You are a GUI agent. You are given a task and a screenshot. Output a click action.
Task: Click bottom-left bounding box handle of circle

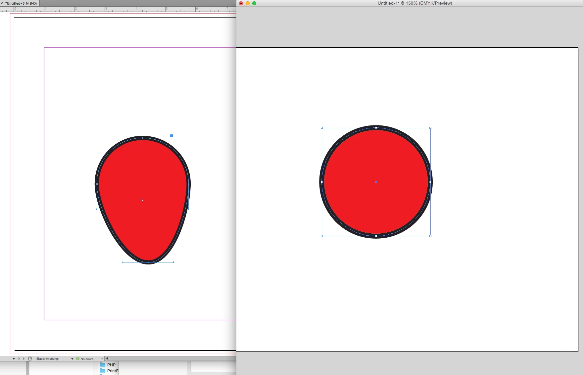point(322,236)
